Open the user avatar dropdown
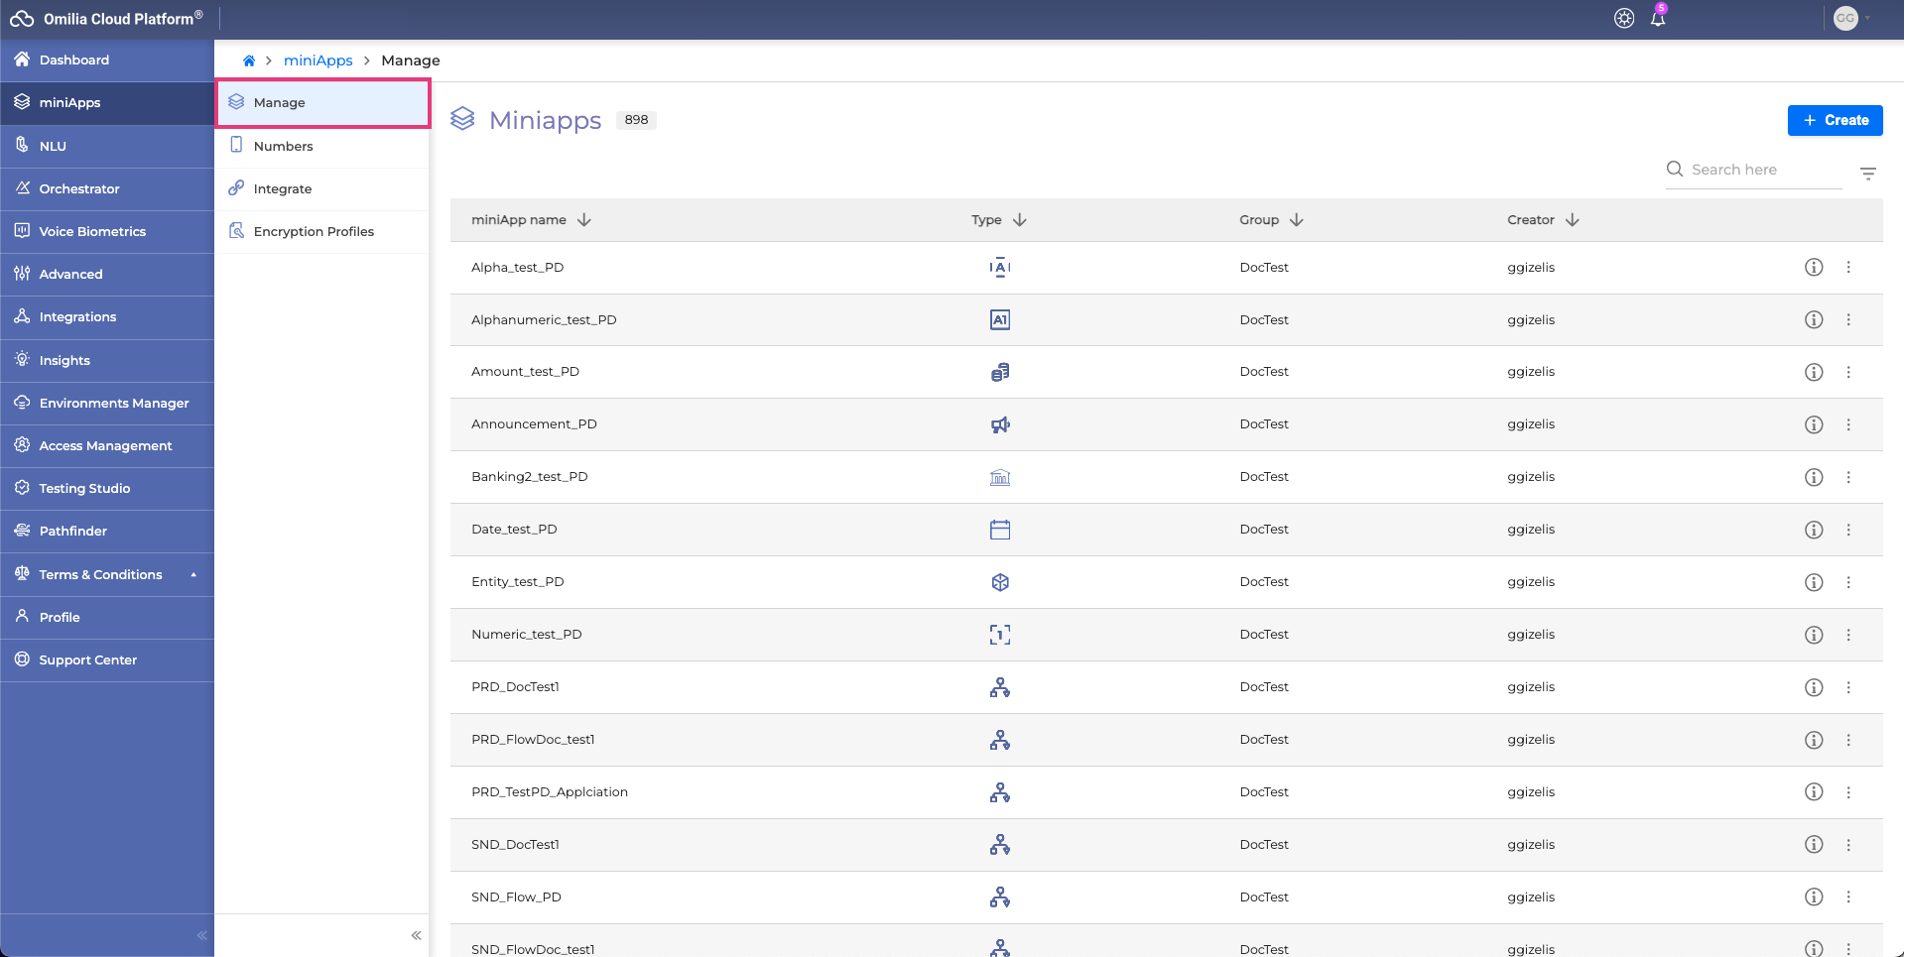The image size is (1905, 957). [x=1851, y=19]
